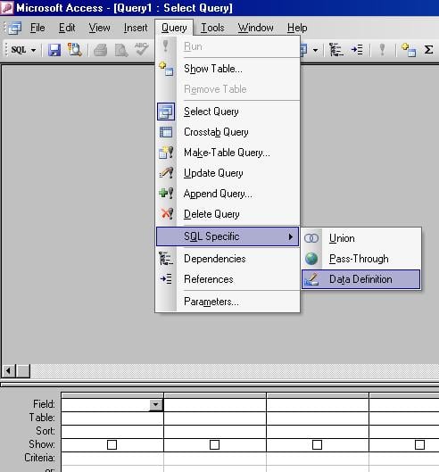Image resolution: width=439 pixels, height=472 pixels.
Task: Click the Make-Table Query menu icon
Action: [166, 153]
